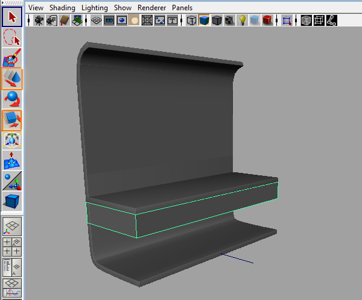Click the last-used tool cube icon
The image size is (362, 300).
[x=12, y=201]
